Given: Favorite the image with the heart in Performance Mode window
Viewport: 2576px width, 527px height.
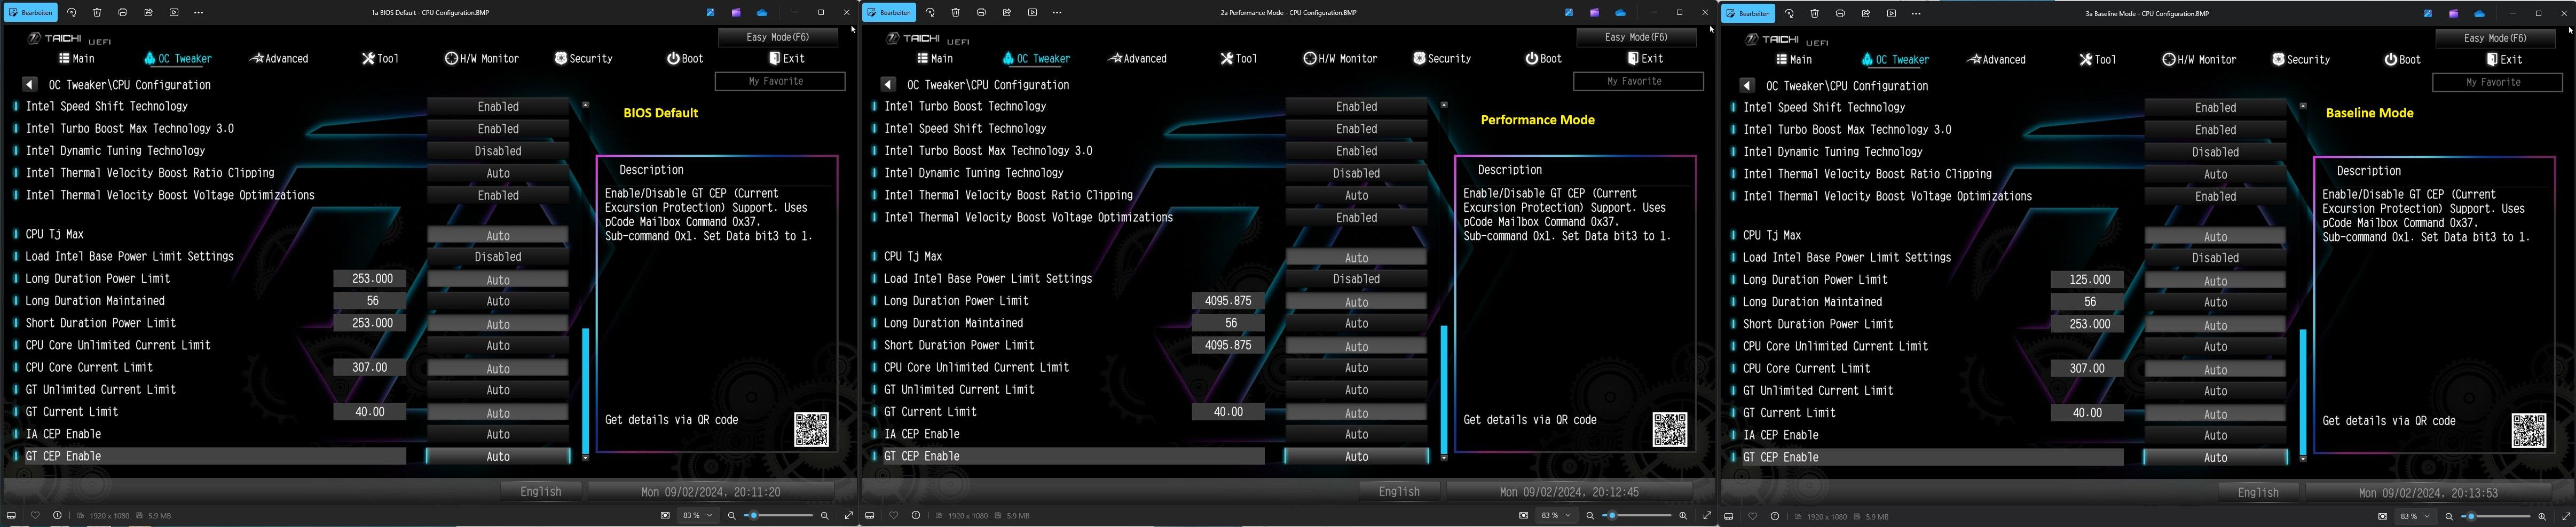Looking at the screenshot, I should [x=893, y=515].
